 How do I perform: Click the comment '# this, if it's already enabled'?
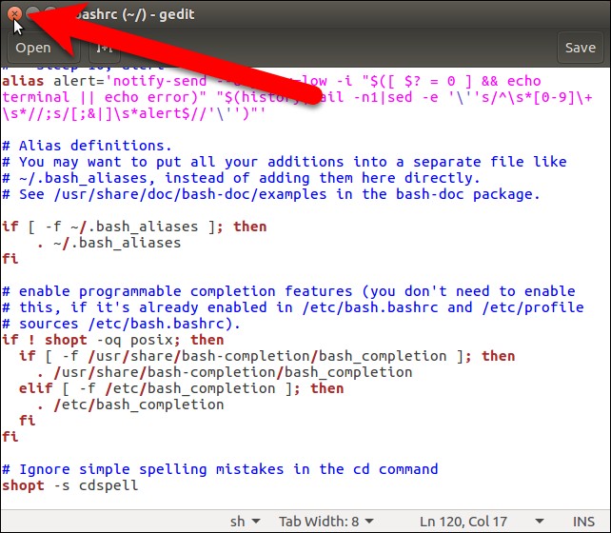(292, 307)
